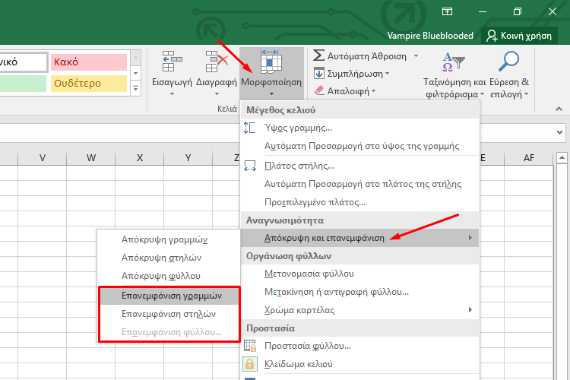Open Απόκρυψη και επανεμφάνιση submenu

pos(360,238)
